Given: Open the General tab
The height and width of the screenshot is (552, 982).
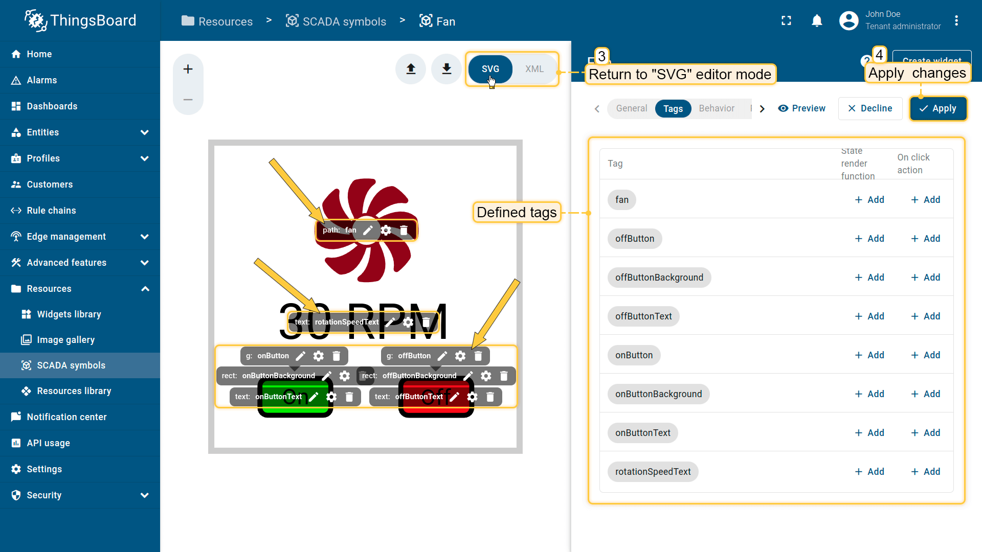Looking at the screenshot, I should (631, 108).
